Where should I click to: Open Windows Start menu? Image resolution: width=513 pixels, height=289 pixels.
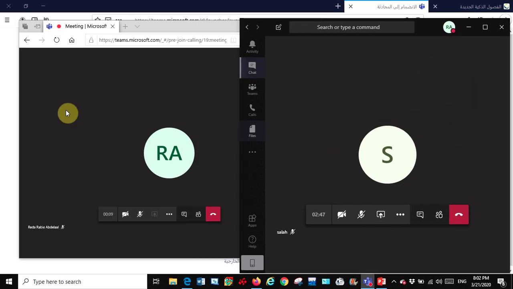[x=9, y=282]
